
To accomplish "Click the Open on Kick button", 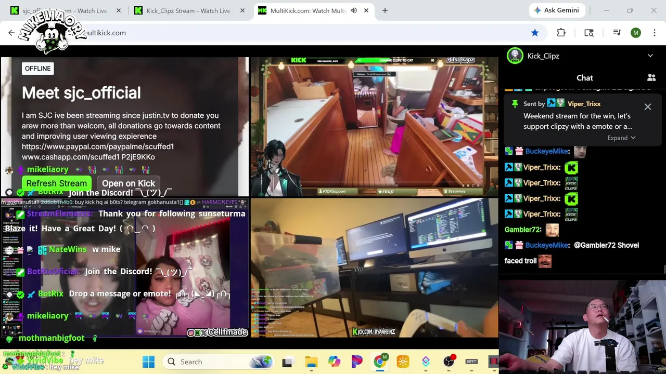I will coord(129,183).
